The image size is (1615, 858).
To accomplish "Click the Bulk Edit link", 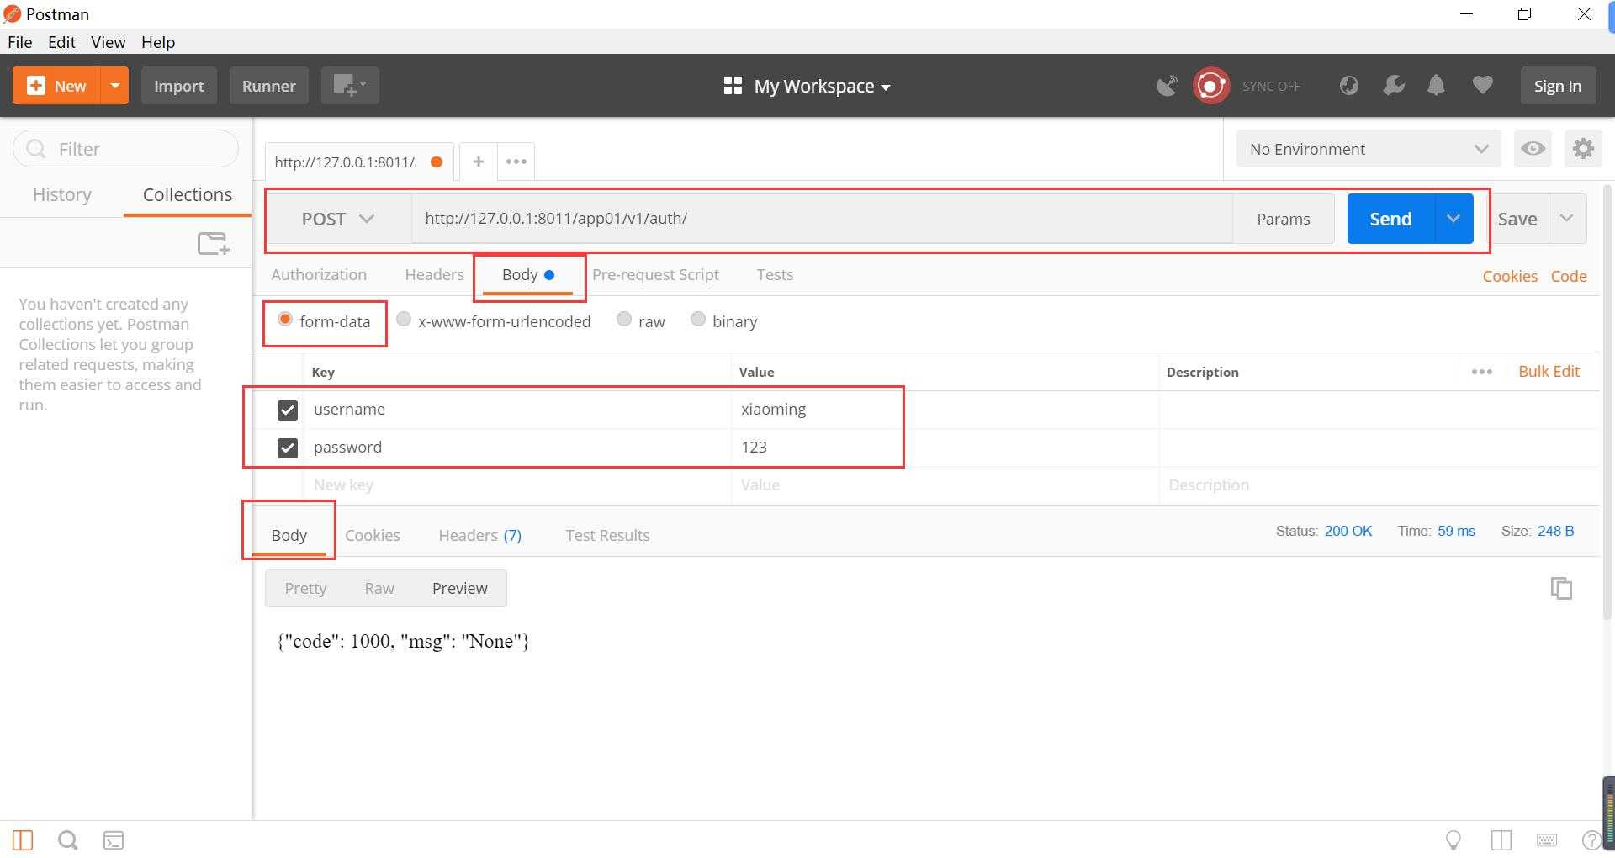I will [x=1549, y=372].
